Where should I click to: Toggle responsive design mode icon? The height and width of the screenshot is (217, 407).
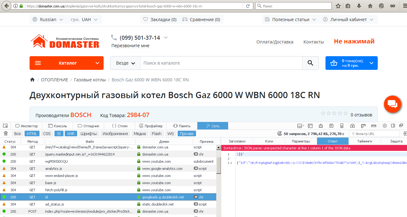pos(342,126)
